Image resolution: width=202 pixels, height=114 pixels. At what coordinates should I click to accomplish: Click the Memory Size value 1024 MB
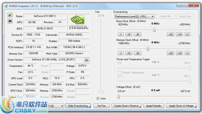pos(33,53)
